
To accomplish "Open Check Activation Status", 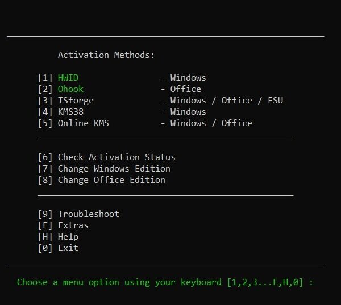I will (x=117, y=157).
